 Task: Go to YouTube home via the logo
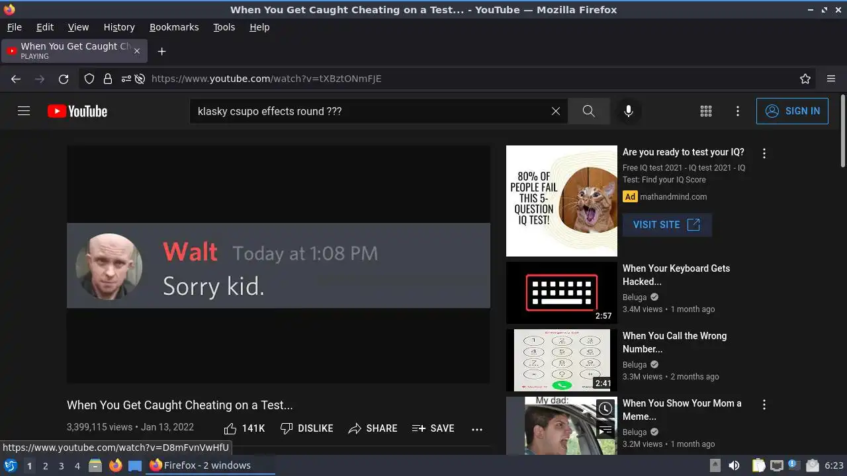point(77,111)
